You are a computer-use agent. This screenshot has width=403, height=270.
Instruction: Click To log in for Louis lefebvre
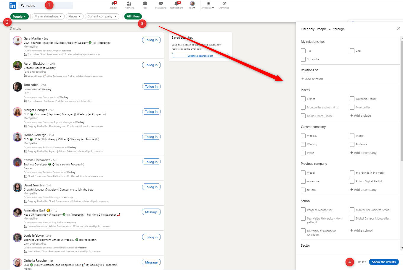[151, 237]
